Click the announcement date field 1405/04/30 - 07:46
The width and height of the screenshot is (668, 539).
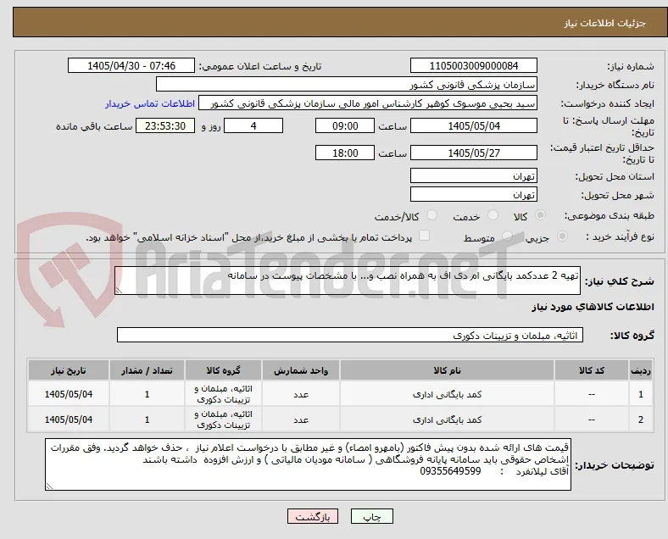tap(131, 65)
